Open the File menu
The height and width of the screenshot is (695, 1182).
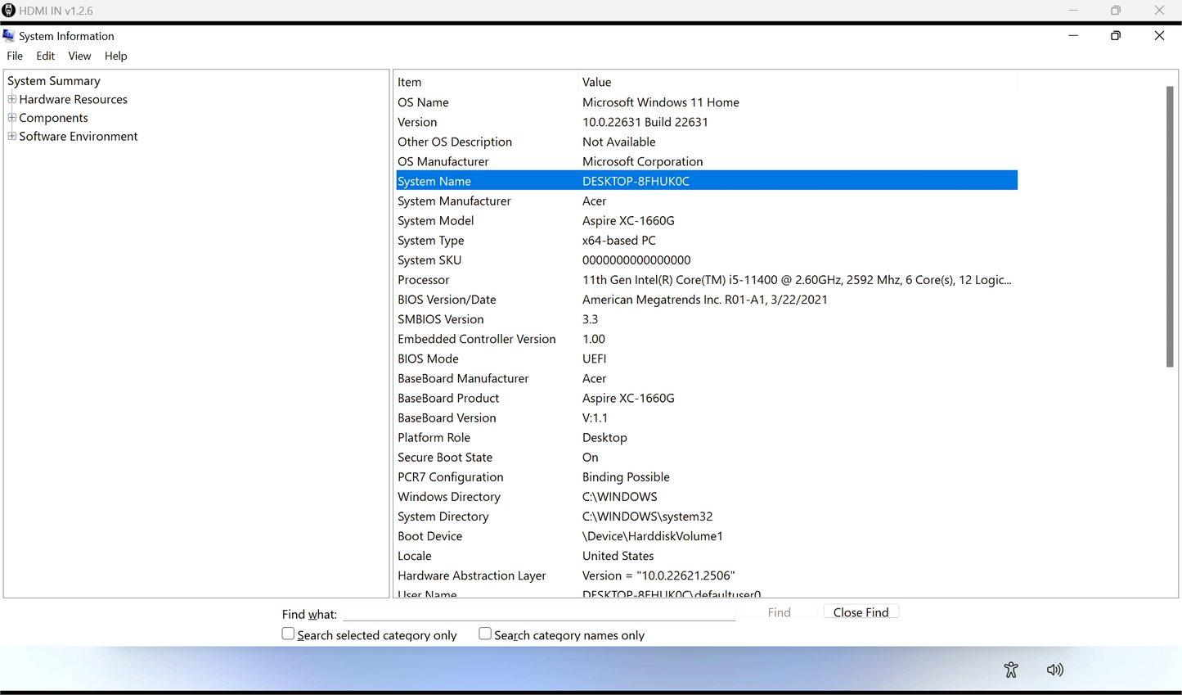[x=15, y=56]
